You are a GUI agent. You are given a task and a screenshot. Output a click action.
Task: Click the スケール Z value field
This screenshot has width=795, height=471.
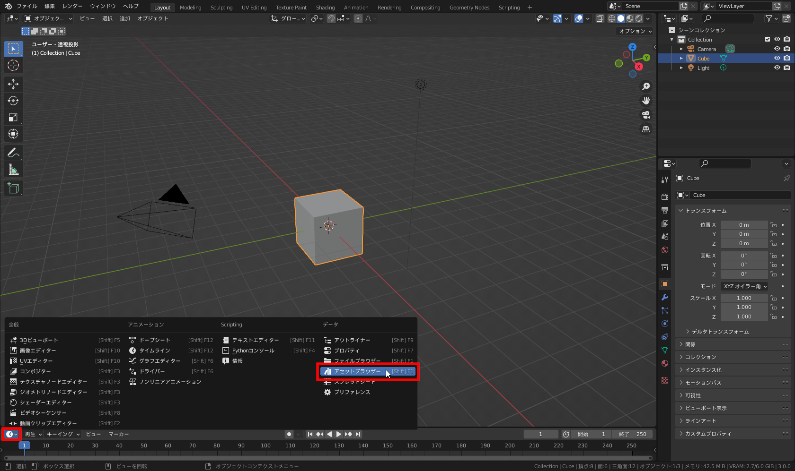744,317
